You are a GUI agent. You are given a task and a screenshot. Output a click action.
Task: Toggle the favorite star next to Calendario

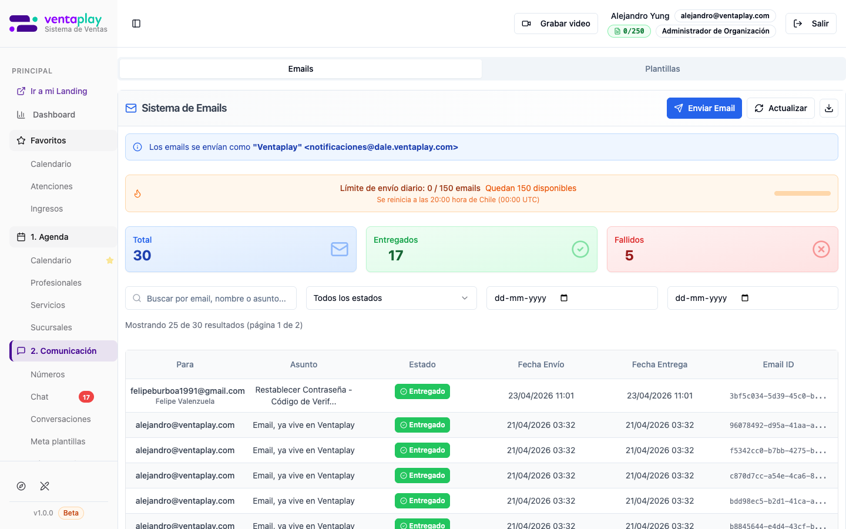tap(110, 260)
